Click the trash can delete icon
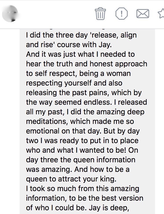This screenshot has height=214, width=164. click(100, 13)
